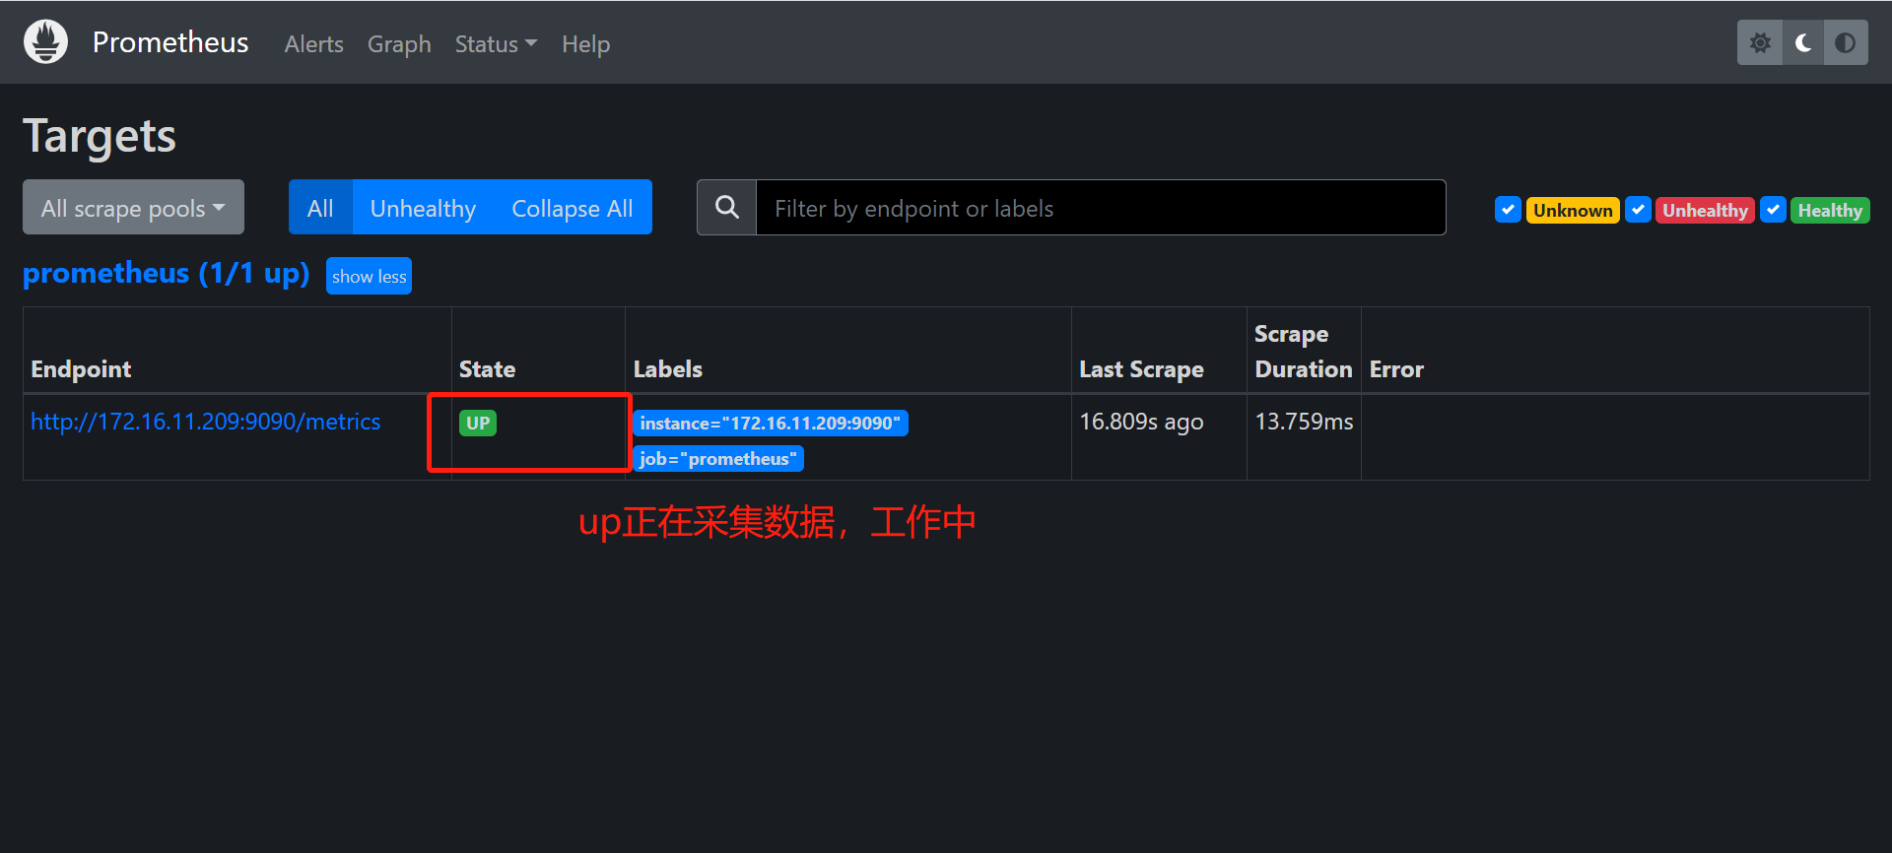
Task: Click the Prometheus flame logo
Action: [x=45, y=42]
